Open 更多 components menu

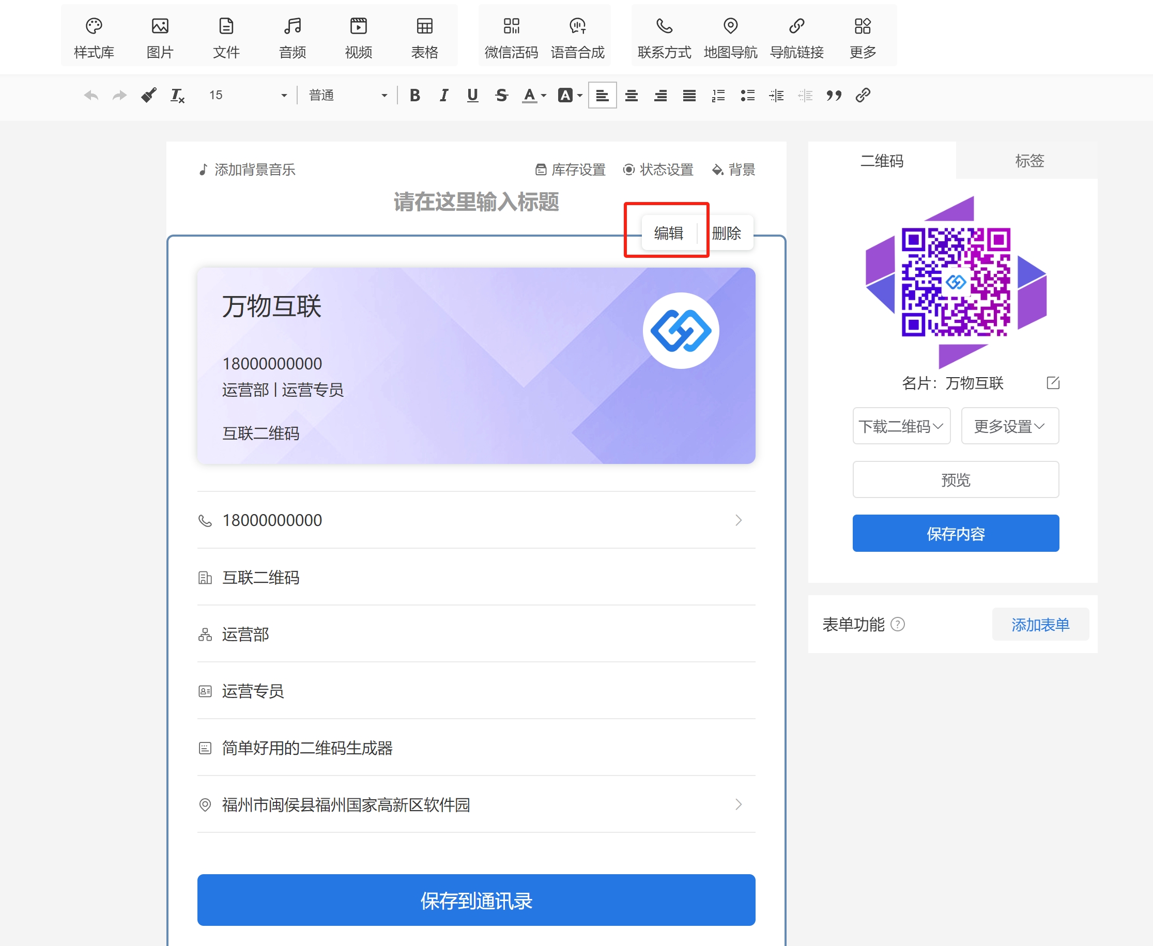point(863,37)
